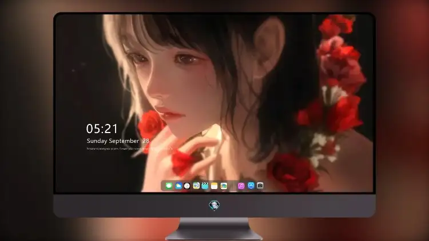Open the blue App Store icon
429x241 pixels.
tap(251, 186)
